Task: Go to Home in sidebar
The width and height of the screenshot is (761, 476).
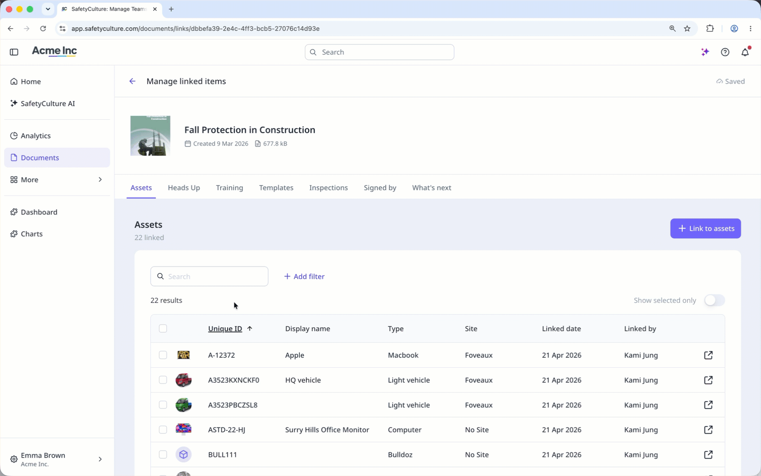Action: 57,82
